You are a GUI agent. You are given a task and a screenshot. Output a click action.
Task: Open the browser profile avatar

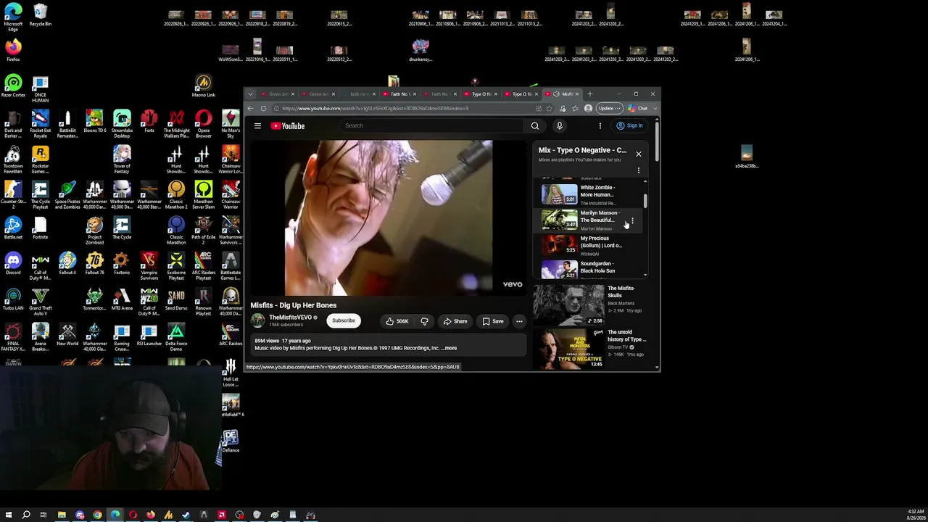588,109
